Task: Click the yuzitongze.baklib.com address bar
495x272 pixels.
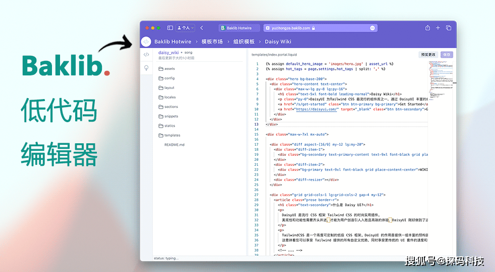Action: tap(320, 28)
